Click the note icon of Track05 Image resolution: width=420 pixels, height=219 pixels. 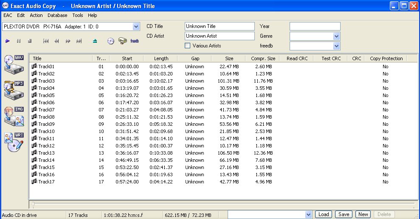[34, 95]
